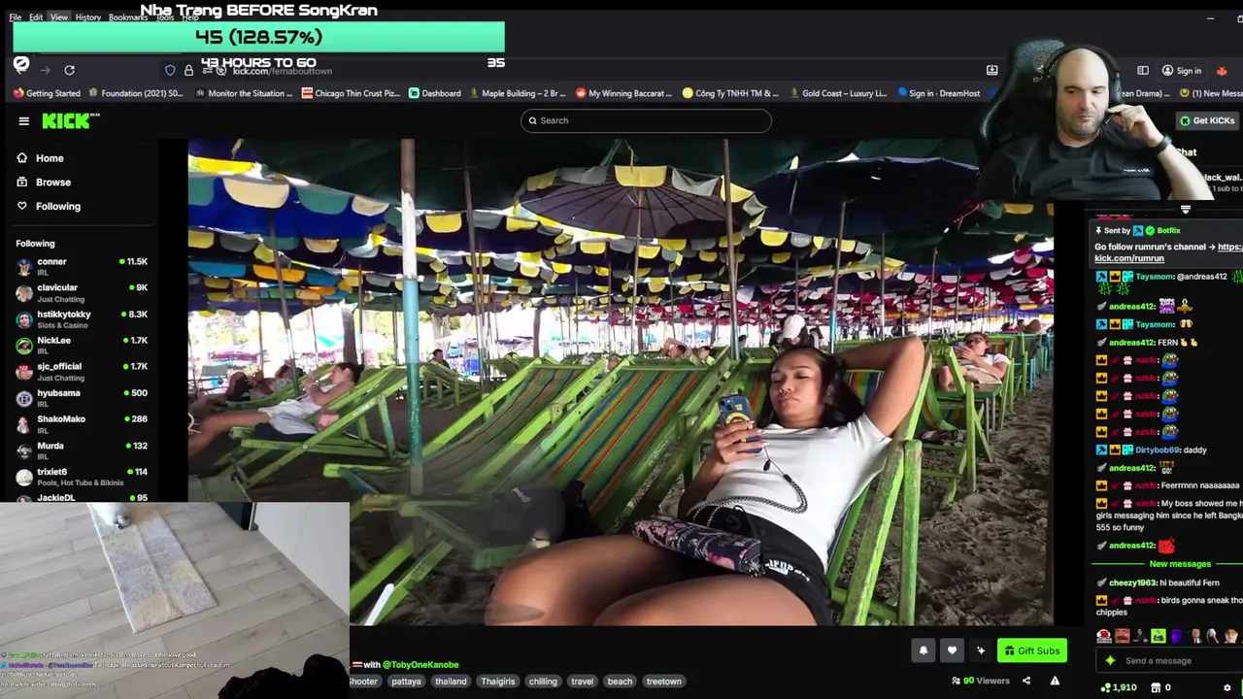Screen dimensions: 1243x699
Task: Click the green sparkle icon in message box
Action: pos(1110,660)
